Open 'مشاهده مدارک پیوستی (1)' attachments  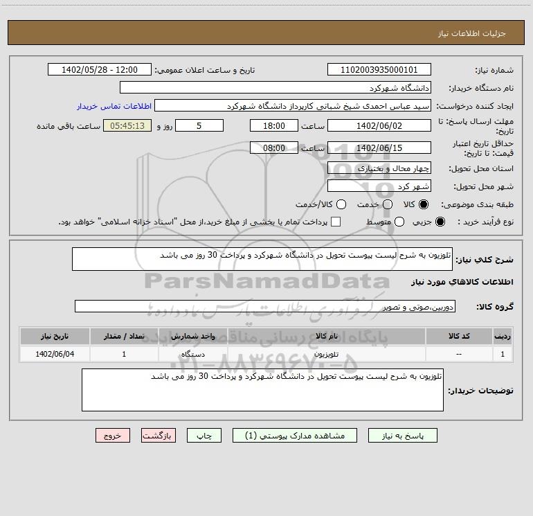pyautogui.click(x=295, y=436)
